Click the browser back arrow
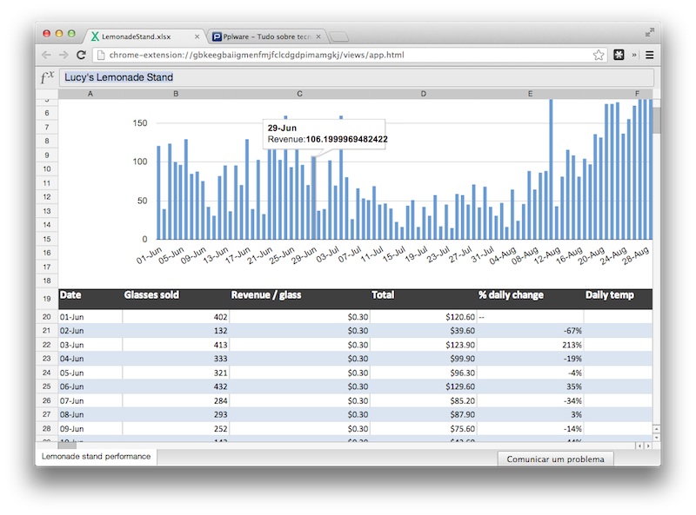This screenshot has height=515, width=696. [x=46, y=55]
